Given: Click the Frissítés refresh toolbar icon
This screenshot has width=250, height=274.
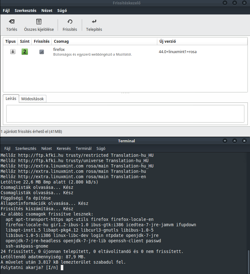Looking at the screenshot, I should 70,22.
